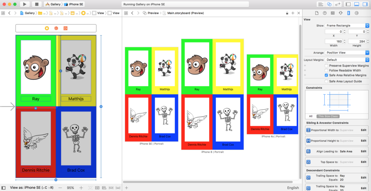This screenshot has height=191, width=371.
Task: Select the Ray label in storyboard canvas
Action: click(x=36, y=99)
